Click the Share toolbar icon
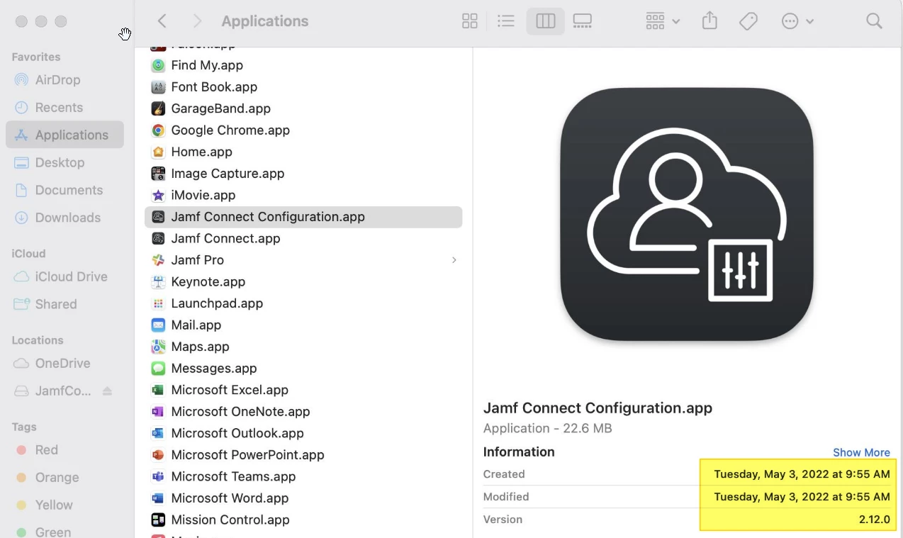 [x=710, y=21]
